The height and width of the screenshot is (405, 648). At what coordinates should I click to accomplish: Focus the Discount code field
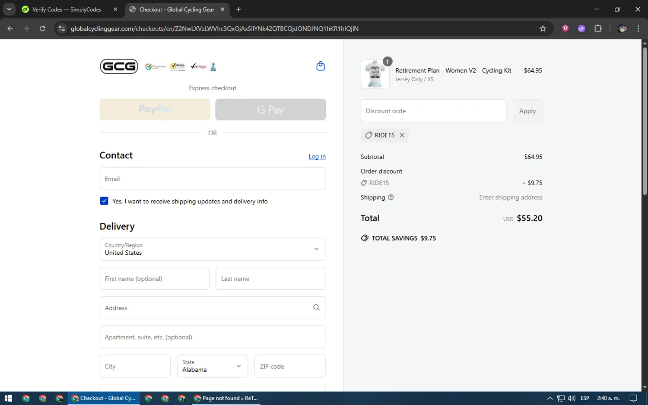[433, 111]
